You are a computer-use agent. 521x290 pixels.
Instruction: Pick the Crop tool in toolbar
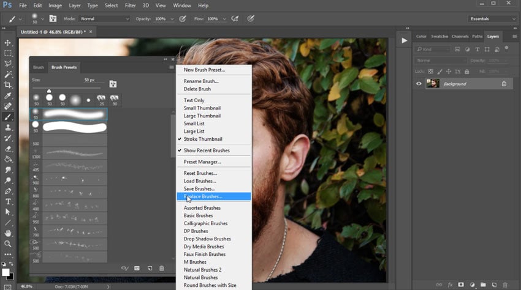[x=9, y=85]
